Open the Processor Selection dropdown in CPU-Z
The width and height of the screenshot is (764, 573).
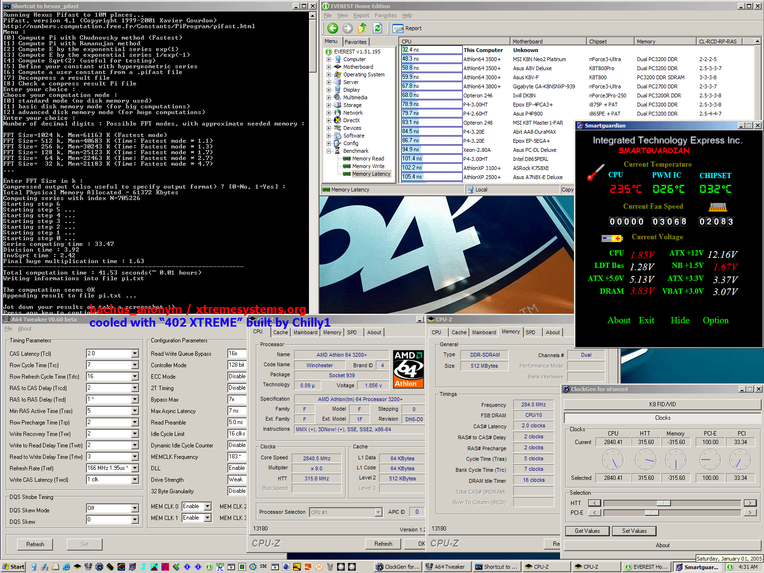coord(379,512)
